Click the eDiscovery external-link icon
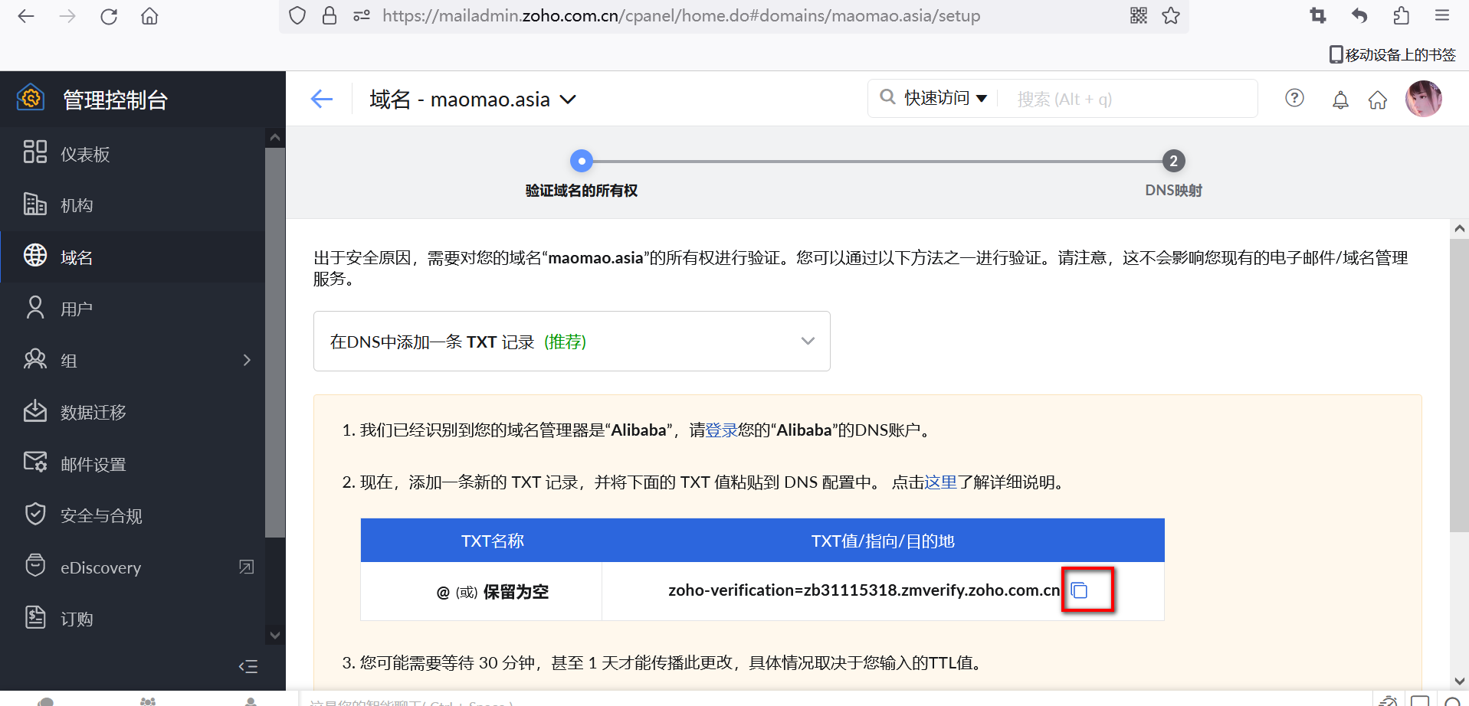1469x706 pixels. tap(247, 567)
